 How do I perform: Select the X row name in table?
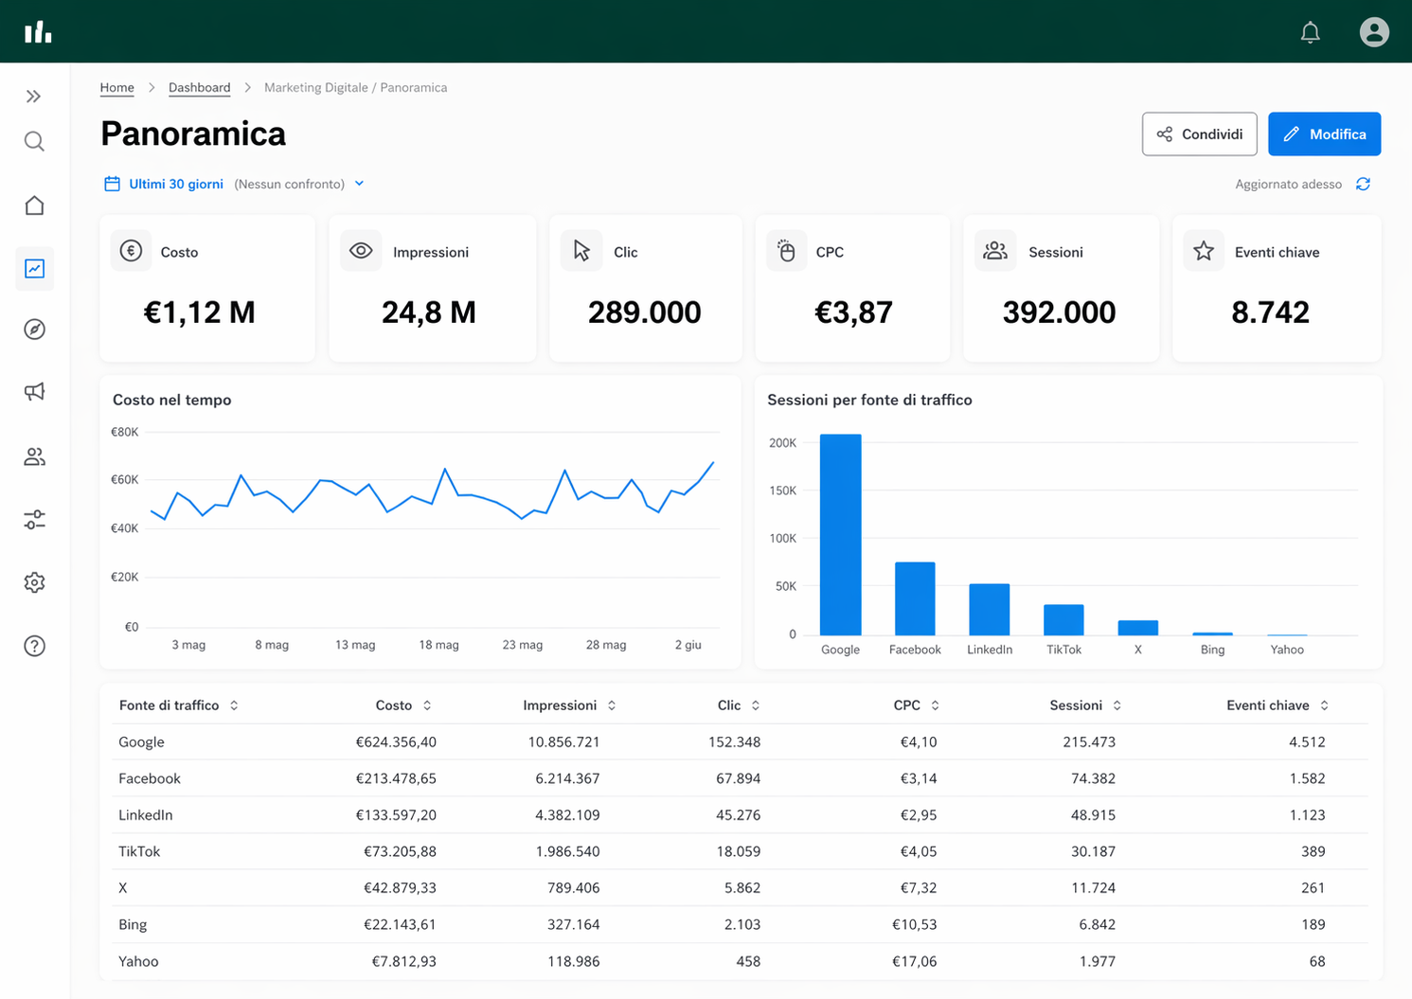pyautogui.click(x=123, y=888)
